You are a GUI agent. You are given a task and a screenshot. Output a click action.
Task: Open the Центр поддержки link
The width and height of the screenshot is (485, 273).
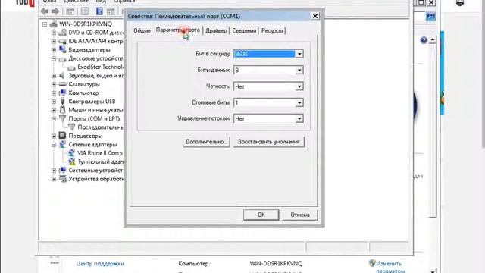100,264
